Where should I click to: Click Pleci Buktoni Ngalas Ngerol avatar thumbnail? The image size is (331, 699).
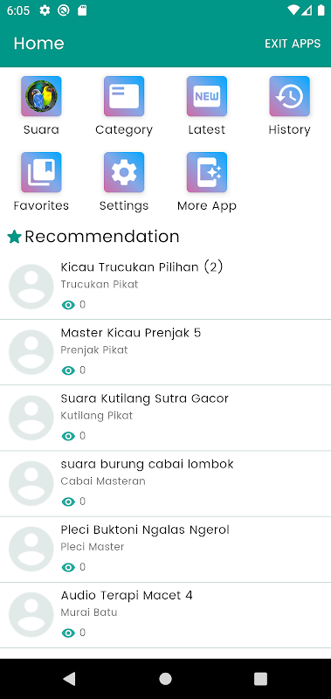(31, 549)
